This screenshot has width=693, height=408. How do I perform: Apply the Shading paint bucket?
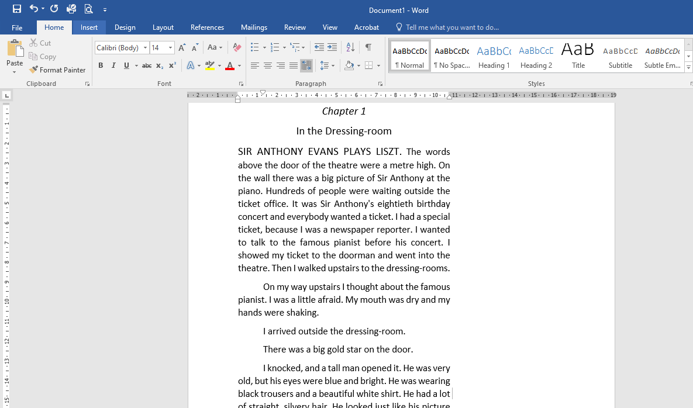click(349, 66)
